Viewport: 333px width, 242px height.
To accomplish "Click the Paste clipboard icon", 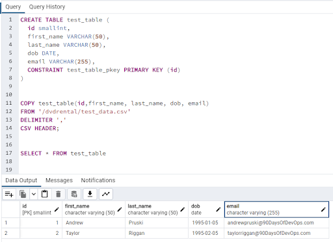I will [x=44, y=194].
